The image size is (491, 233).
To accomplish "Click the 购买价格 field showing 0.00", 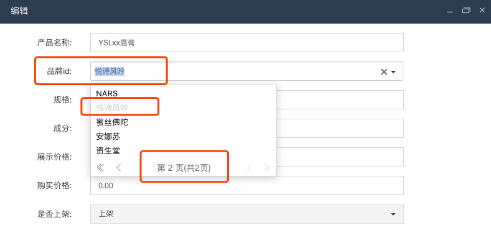I will tap(247, 185).
